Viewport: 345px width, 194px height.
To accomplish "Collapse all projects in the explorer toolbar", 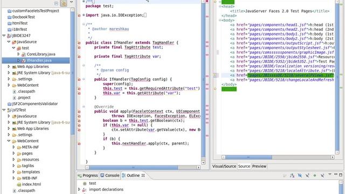I will [56, 3].
